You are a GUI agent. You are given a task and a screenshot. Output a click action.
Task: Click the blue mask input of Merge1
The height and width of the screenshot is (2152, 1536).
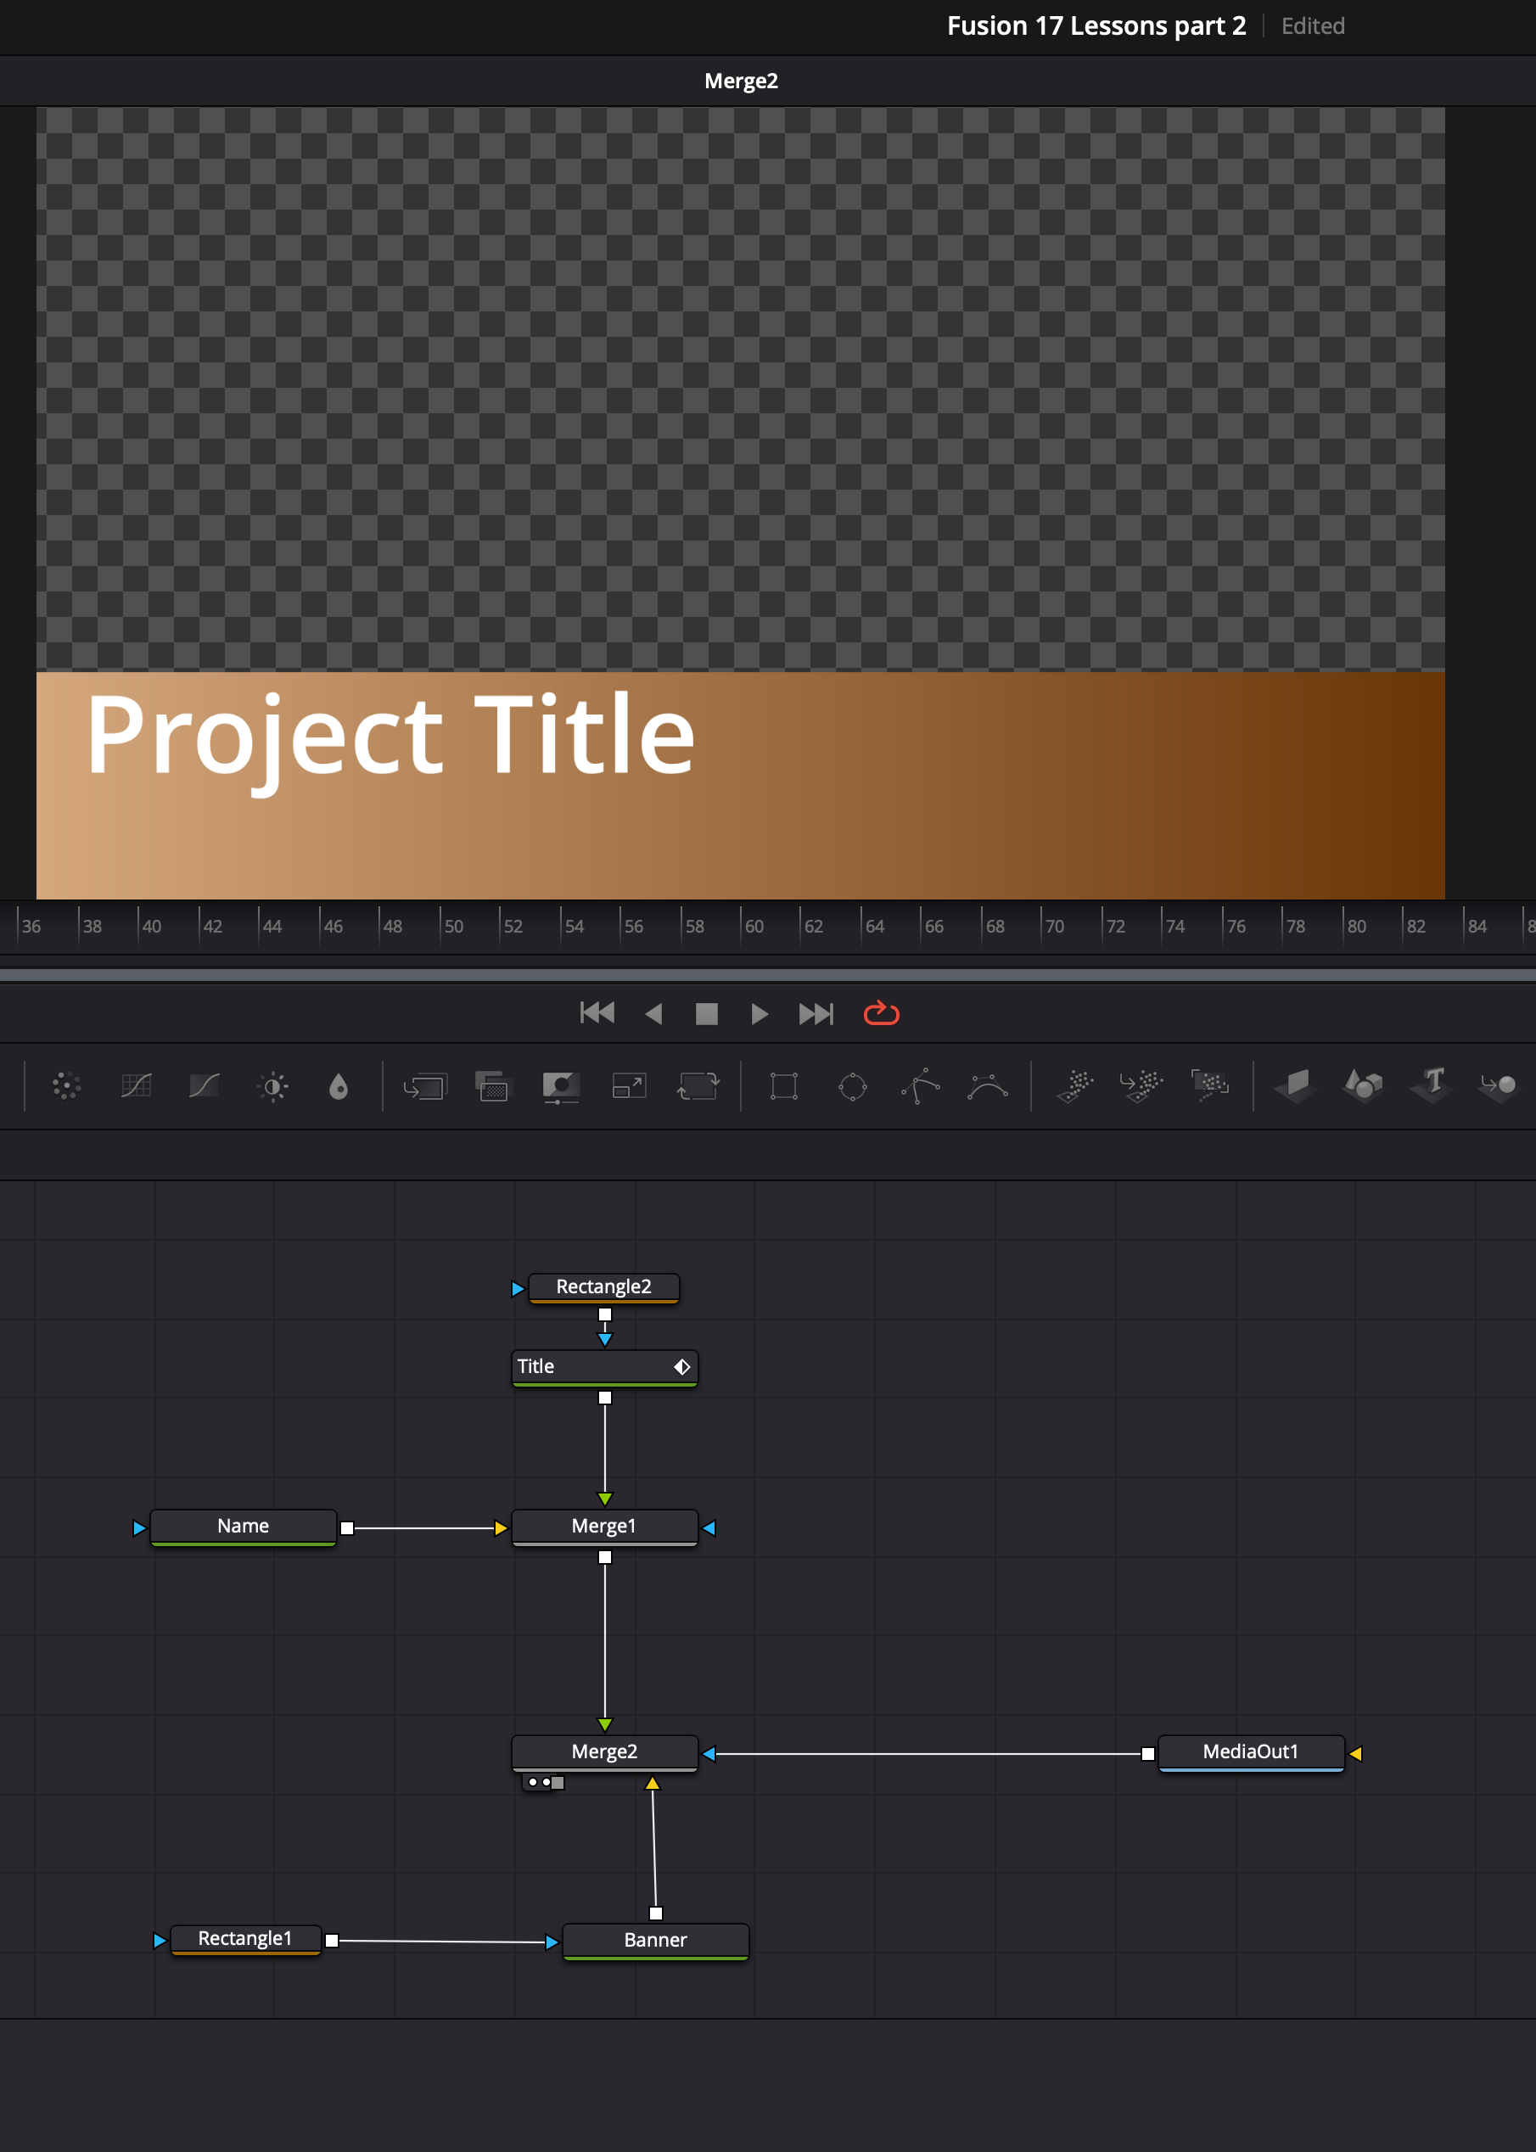709,1528
